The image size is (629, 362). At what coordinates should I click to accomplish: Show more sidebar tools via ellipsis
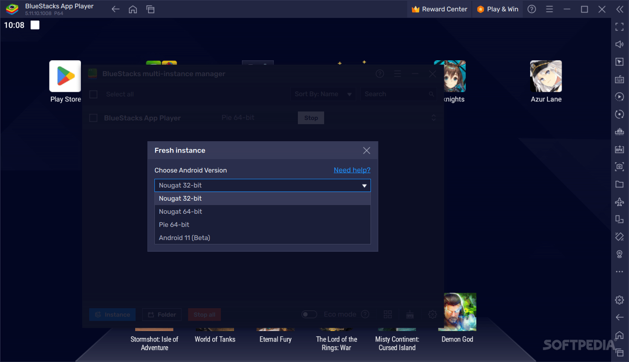click(x=619, y=271)
